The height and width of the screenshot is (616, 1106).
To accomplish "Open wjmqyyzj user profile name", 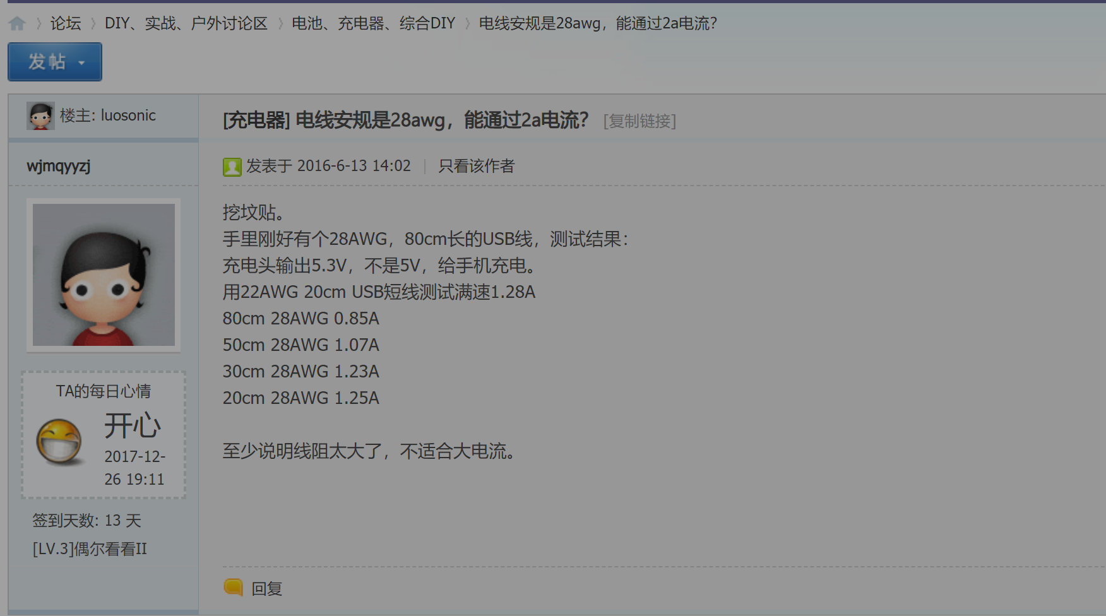I will pos(59,166).
